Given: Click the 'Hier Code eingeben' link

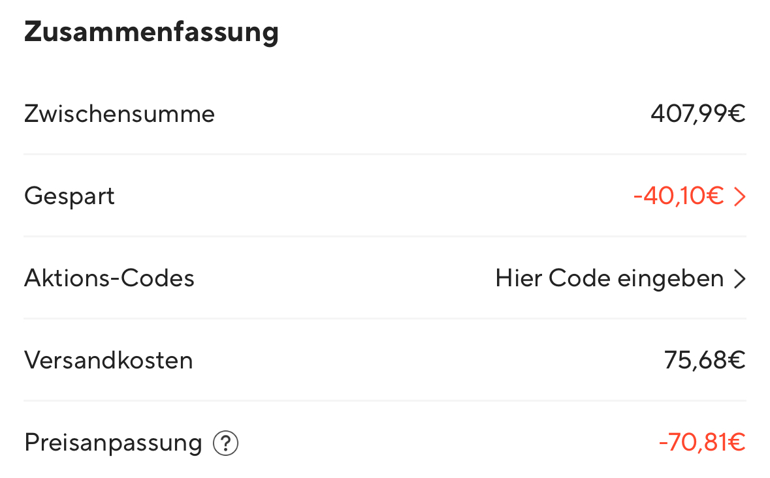Looking at the screenshot, I should point(609,278).
